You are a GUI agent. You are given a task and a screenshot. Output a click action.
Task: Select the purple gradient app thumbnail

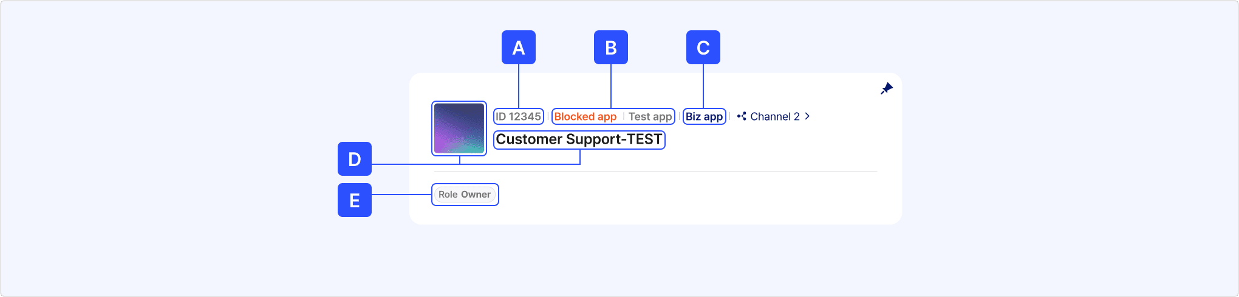(x=459, y=128)
